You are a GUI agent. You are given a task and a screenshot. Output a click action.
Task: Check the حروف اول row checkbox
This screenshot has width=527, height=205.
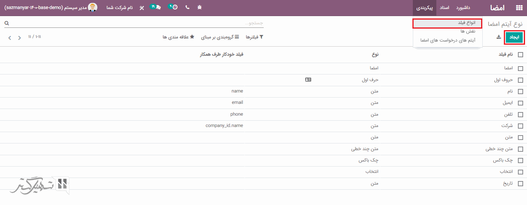[520, 80]
